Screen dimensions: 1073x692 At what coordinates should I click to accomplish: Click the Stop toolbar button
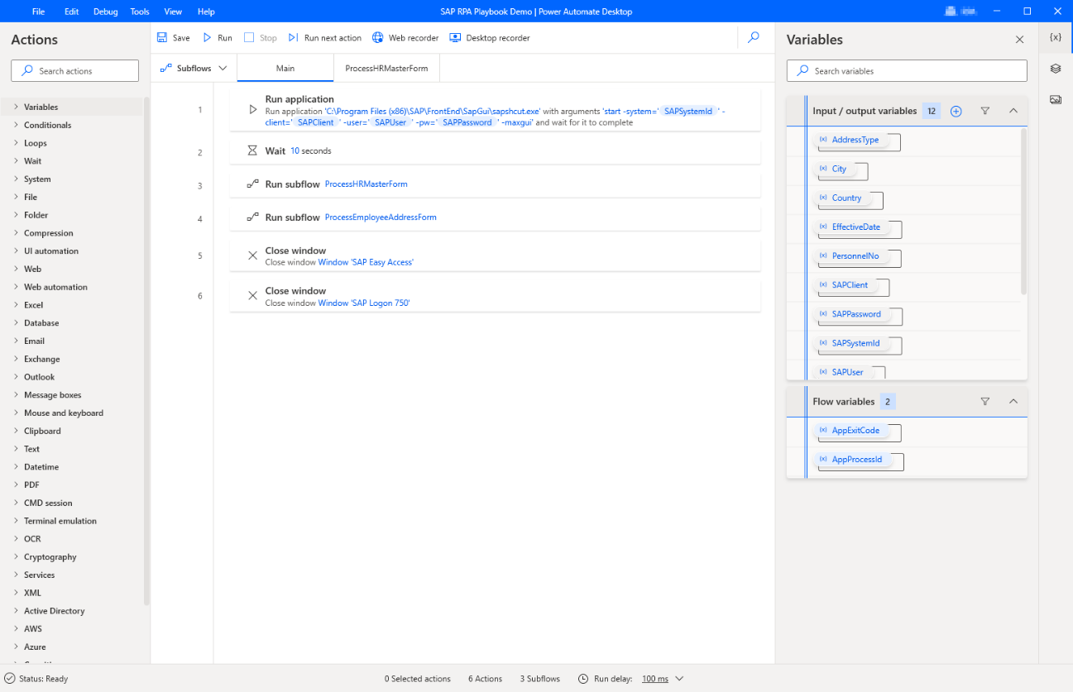point(261,38)
